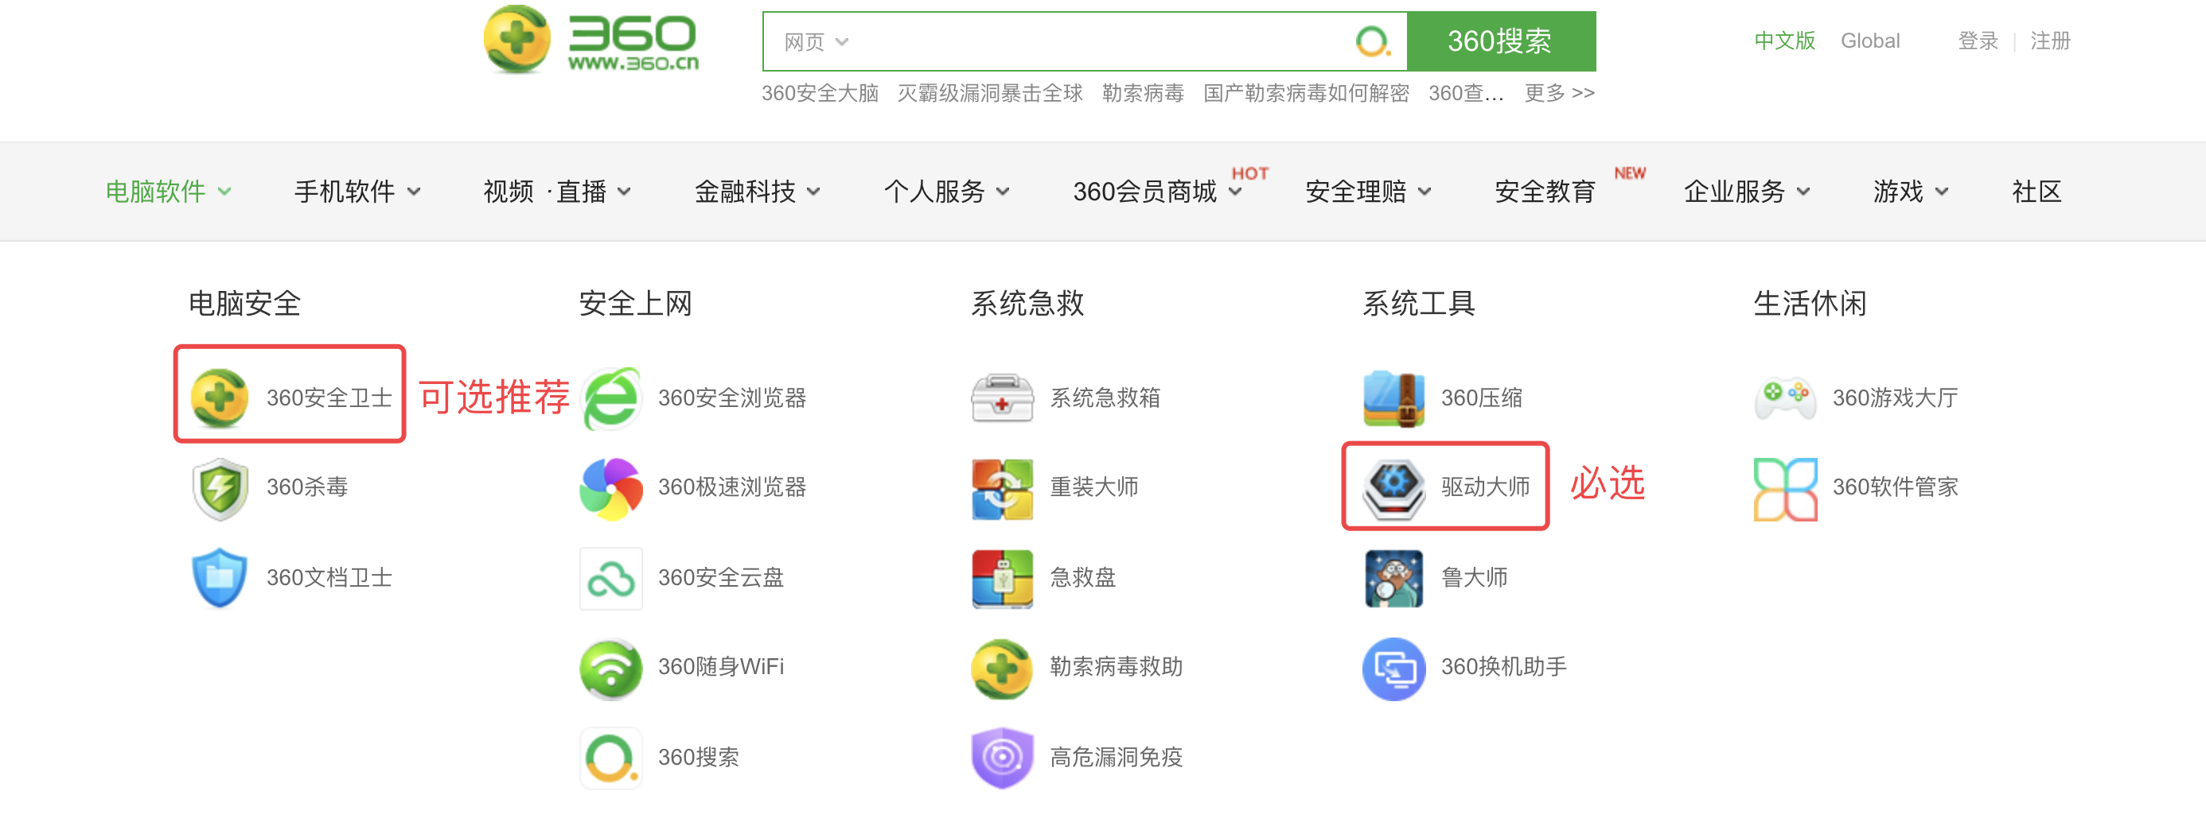Click the 驱动大师 text label
Screen dimensions: 2206x822
(x=1484, y=487)
